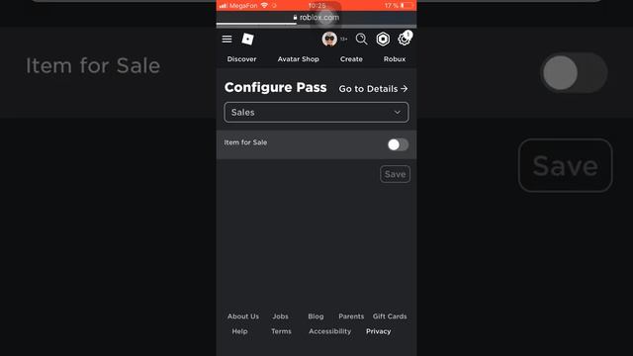Image resolution: width=633 pixels, height=356 pixels.
Task: Click the Configure Pass heading
Action: [x=275, y=88]
